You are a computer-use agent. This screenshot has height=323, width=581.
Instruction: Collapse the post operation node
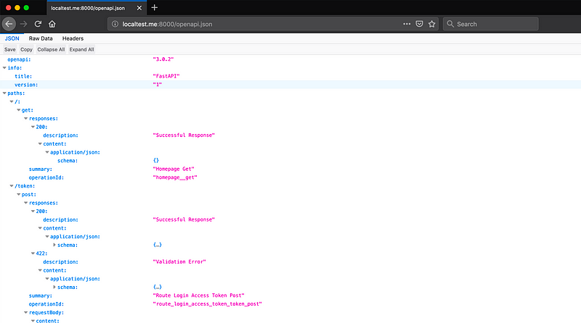19,194
